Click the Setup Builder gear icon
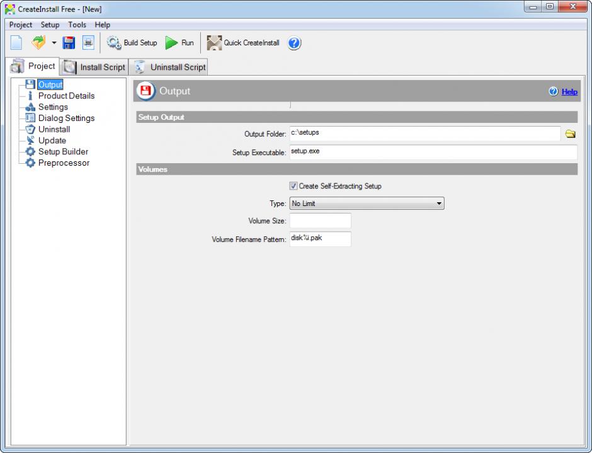592x453 pixels. point(30,151)
